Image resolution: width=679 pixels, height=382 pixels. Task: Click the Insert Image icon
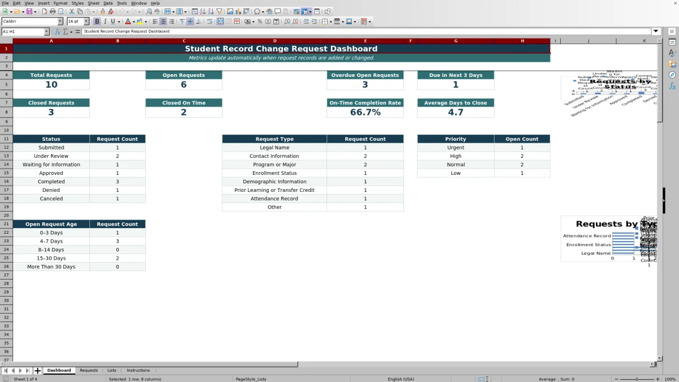(x=230, y=11)
